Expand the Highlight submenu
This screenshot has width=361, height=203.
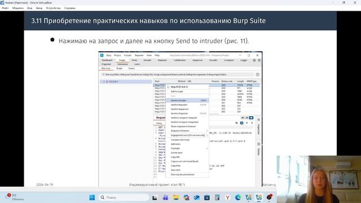pyautogui.click(x=187, y=148)
